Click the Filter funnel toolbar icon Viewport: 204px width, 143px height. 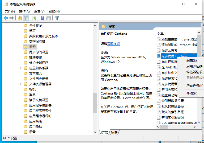57,18
